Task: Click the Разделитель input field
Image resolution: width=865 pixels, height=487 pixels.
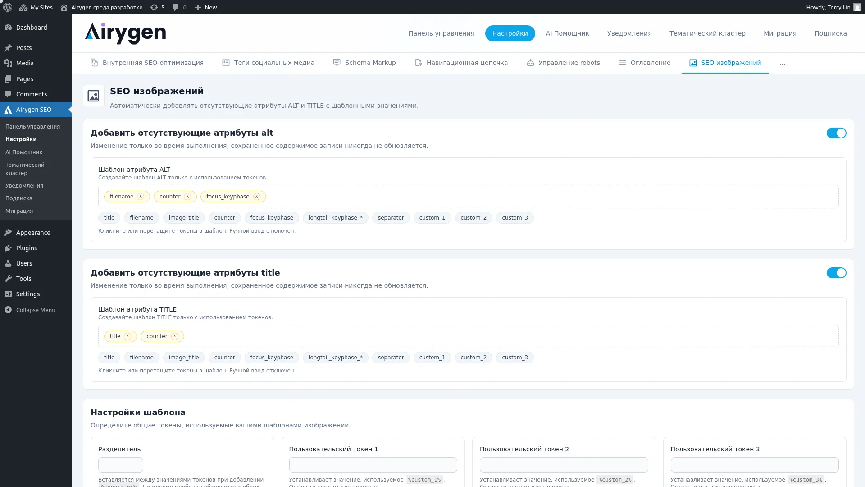Action: tap(121, 465)
